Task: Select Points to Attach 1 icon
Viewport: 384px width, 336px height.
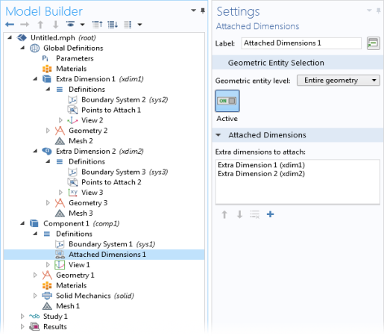Action: (x=72, y=110)
